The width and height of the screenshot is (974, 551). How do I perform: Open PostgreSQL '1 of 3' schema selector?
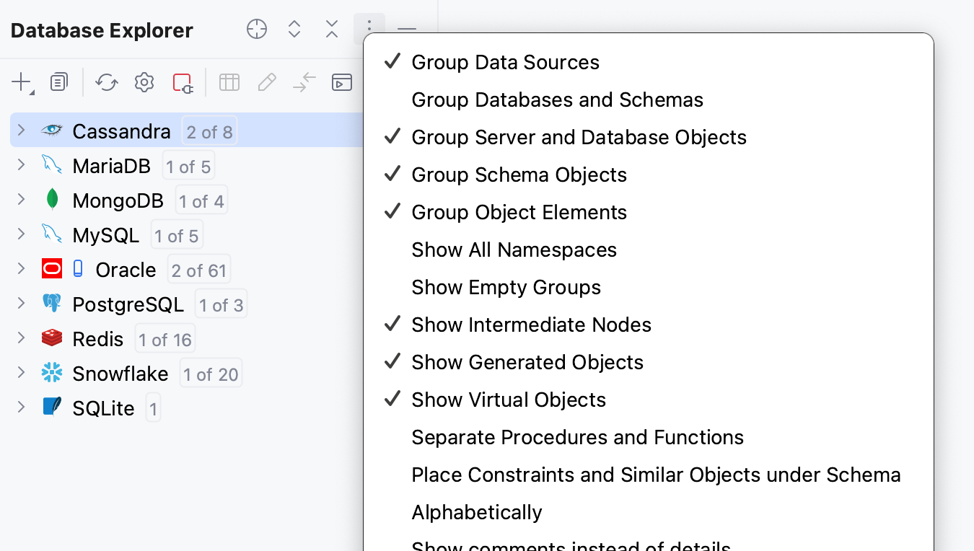click(221, 305)
